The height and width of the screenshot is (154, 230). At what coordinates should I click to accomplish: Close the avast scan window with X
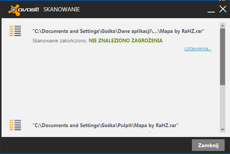coord(223,9)
